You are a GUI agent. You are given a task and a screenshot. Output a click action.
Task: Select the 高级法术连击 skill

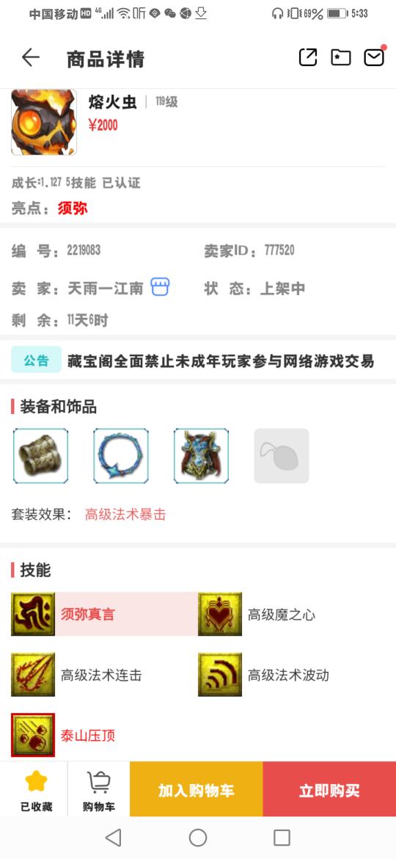pyautogui.click(x=76, y=675)
